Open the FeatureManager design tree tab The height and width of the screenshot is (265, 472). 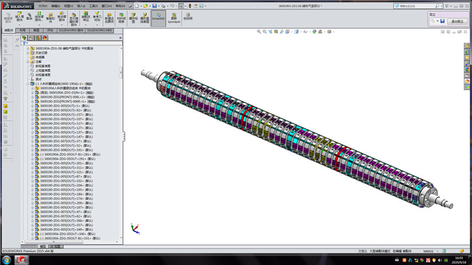[x=24, y=38]
